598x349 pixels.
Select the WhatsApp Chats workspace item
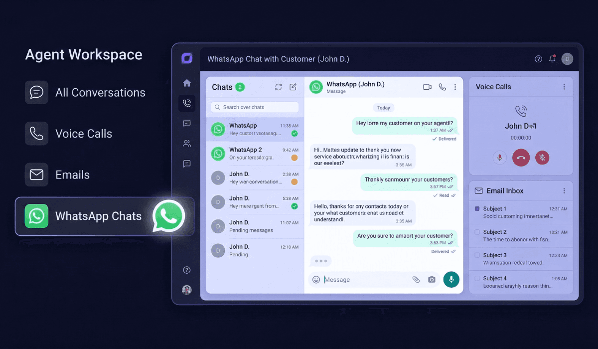[105, 216]
